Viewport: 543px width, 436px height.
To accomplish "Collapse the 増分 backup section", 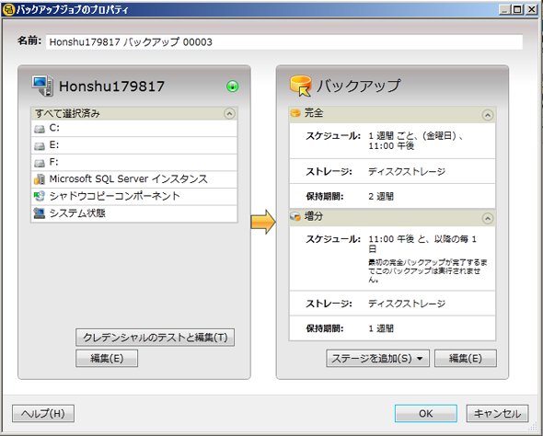I will (488, 218).
